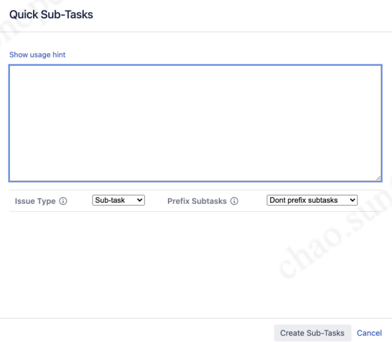Image resolution: width=392 pixels, height=342 pixels.
Task: Show the usage hint
Action: pyautogui.click(x=37, y=55)
